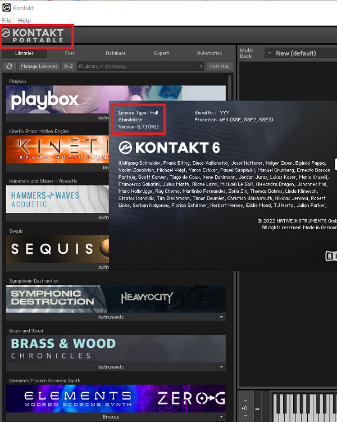Open the Help menu
The height and width of the screenshot is (422, 337).
[x=24, y=20]
